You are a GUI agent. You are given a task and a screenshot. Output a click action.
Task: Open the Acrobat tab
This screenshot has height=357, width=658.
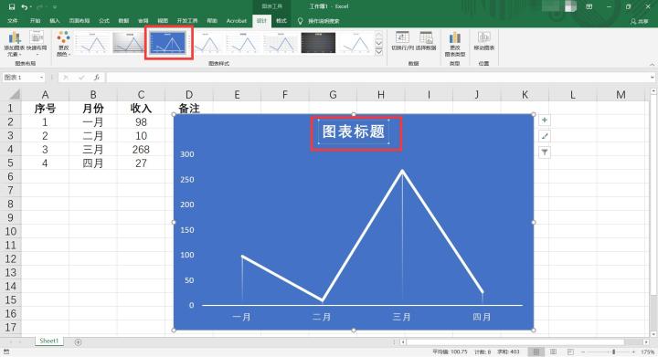click(x=237, y=21)
